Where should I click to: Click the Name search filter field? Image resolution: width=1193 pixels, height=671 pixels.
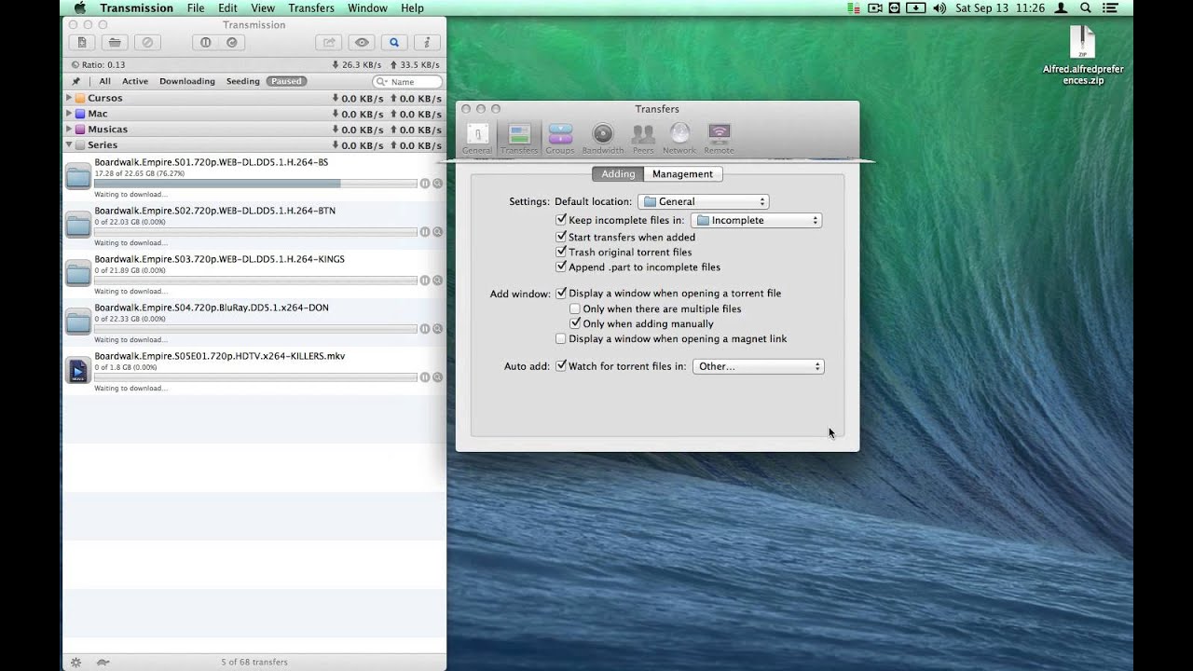tap(406, 81)
